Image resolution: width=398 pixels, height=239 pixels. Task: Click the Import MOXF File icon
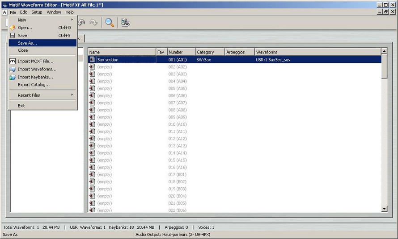(x=13, y=61)
